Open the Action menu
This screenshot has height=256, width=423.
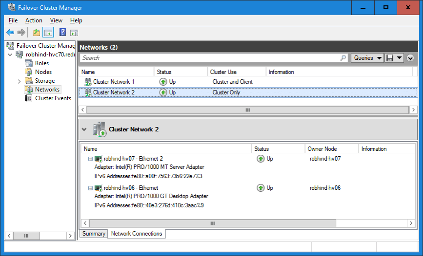pyautogui.click(x=34, y=20)
